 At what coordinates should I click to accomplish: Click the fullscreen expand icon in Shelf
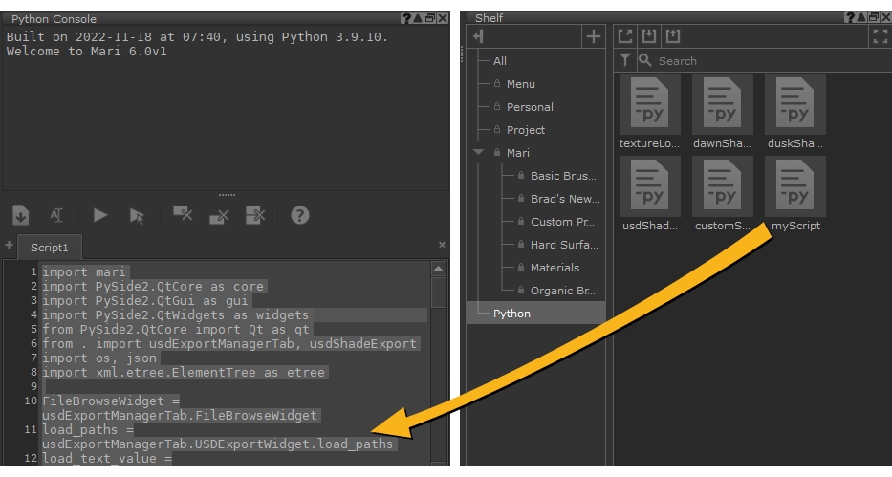point(880,36)
